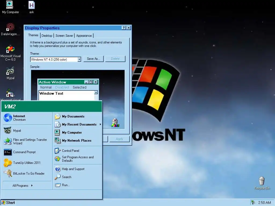
Task: Click the Apply button
Action: (120, 139)
